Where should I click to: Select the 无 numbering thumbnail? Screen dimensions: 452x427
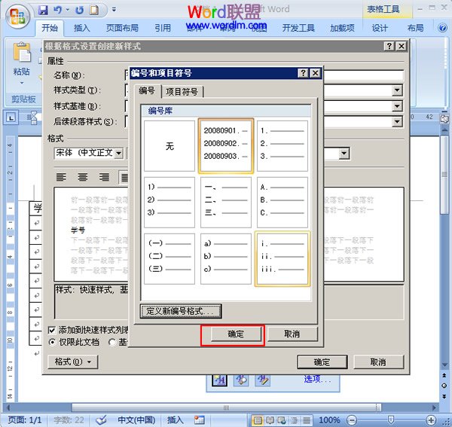tap(169, 146)
